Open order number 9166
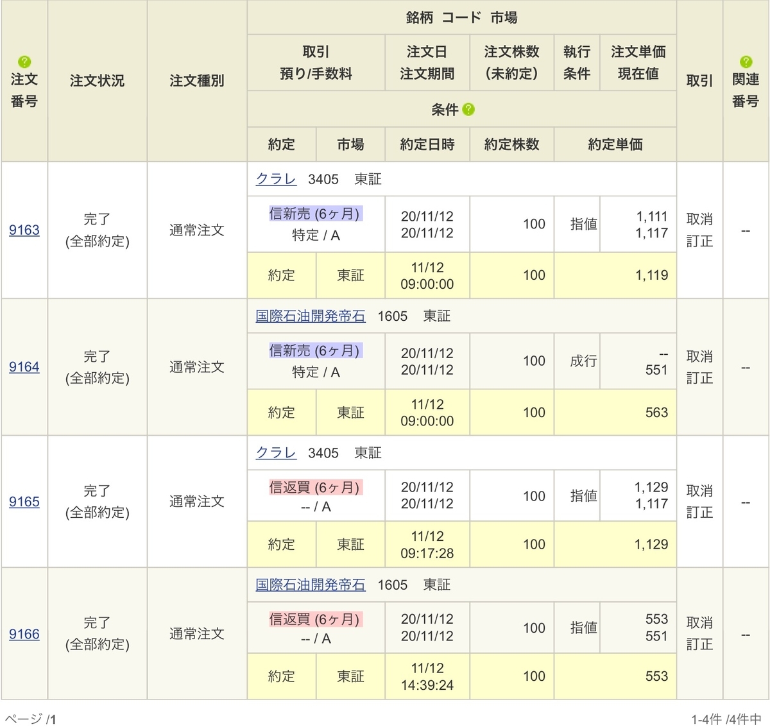Screen dimensions: 770x727 click(24, 633)
